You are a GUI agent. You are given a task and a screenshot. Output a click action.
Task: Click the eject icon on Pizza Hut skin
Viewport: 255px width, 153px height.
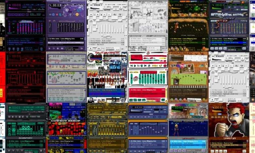pyautogui.click(x=149, y=66)
